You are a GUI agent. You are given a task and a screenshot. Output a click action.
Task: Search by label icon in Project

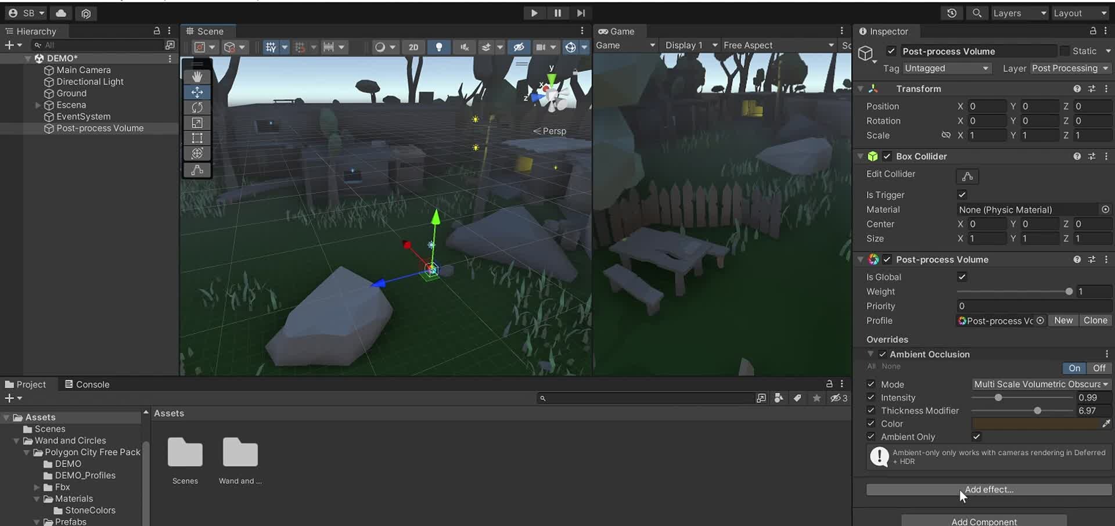click(798, 398)
